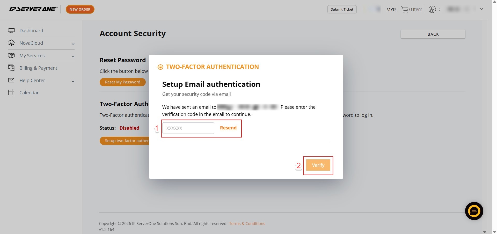Click the NovaCloud cloud icon
Viewport: 497px width, 234px height.
click(x=11, y=43)
